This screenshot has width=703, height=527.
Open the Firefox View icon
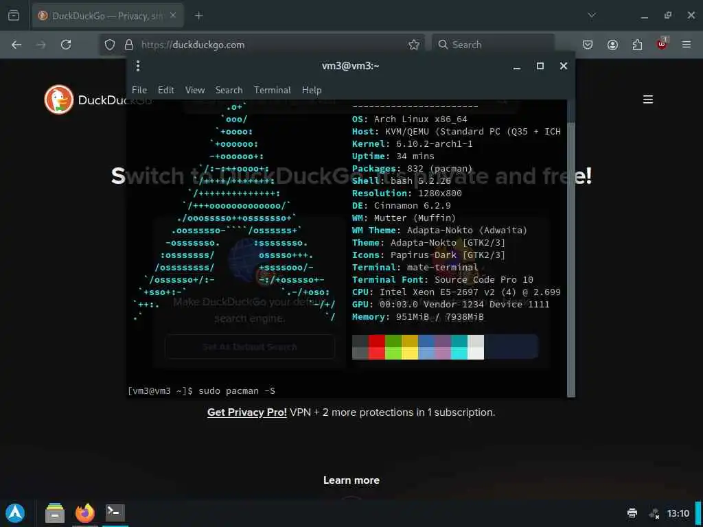[14, 16]
